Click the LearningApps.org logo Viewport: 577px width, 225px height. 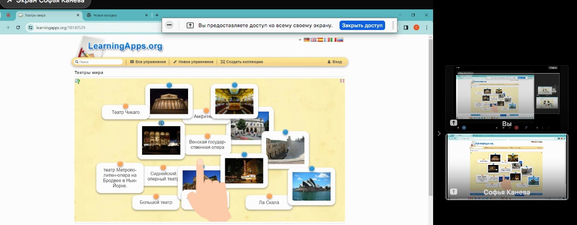tap(119, 46)
